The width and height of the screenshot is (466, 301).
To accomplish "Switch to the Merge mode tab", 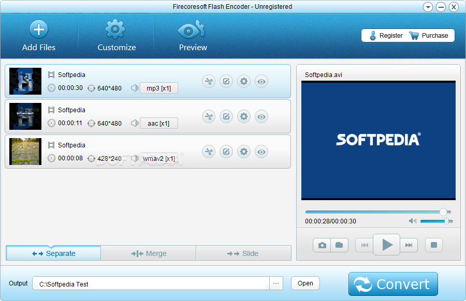I will tap(148, 253).
